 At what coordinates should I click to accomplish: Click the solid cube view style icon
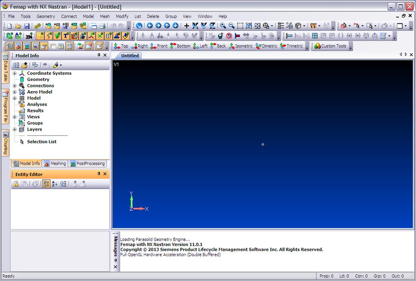pyautogui.click(x=298, y=26)
